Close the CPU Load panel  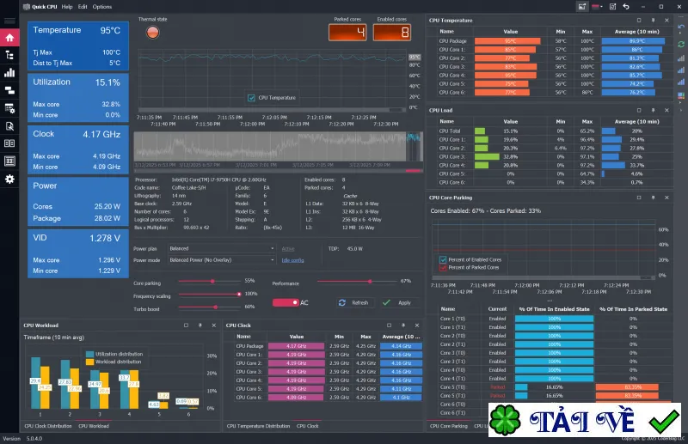666,110
